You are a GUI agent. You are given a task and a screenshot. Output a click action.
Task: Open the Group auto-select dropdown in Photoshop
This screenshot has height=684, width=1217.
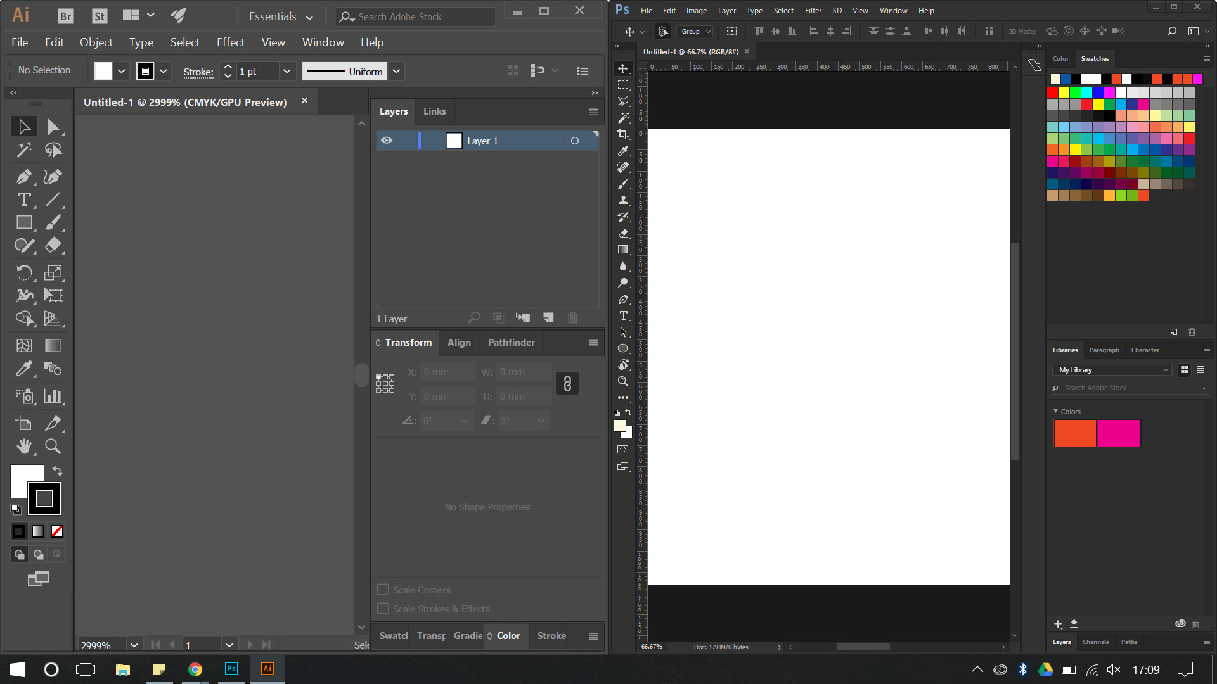695,31
